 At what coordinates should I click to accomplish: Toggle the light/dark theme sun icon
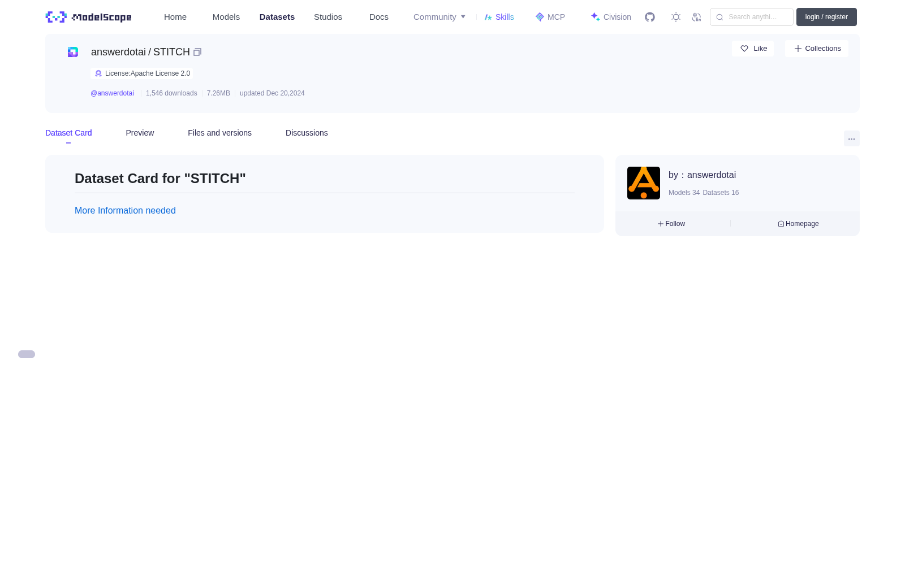pyautogui.click(x=676, y=17)
